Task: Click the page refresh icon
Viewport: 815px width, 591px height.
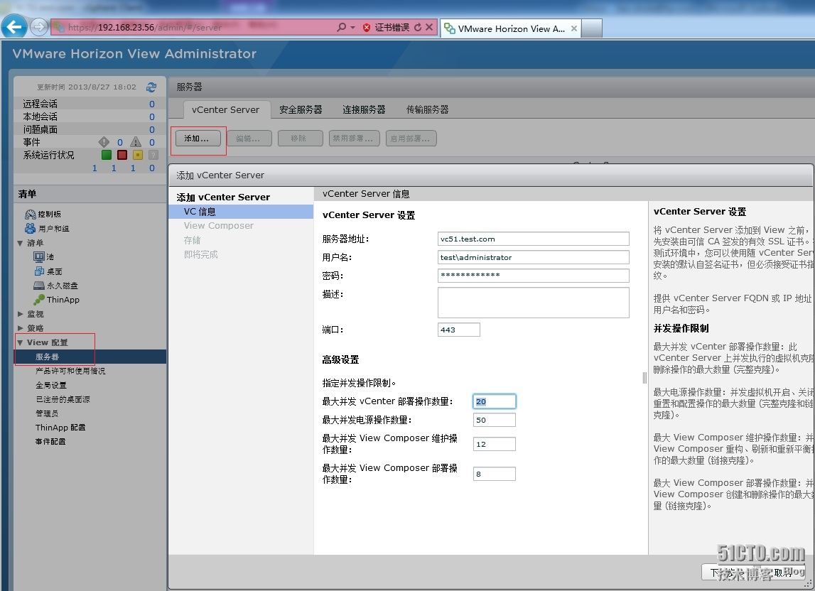Action: [418, 27]
